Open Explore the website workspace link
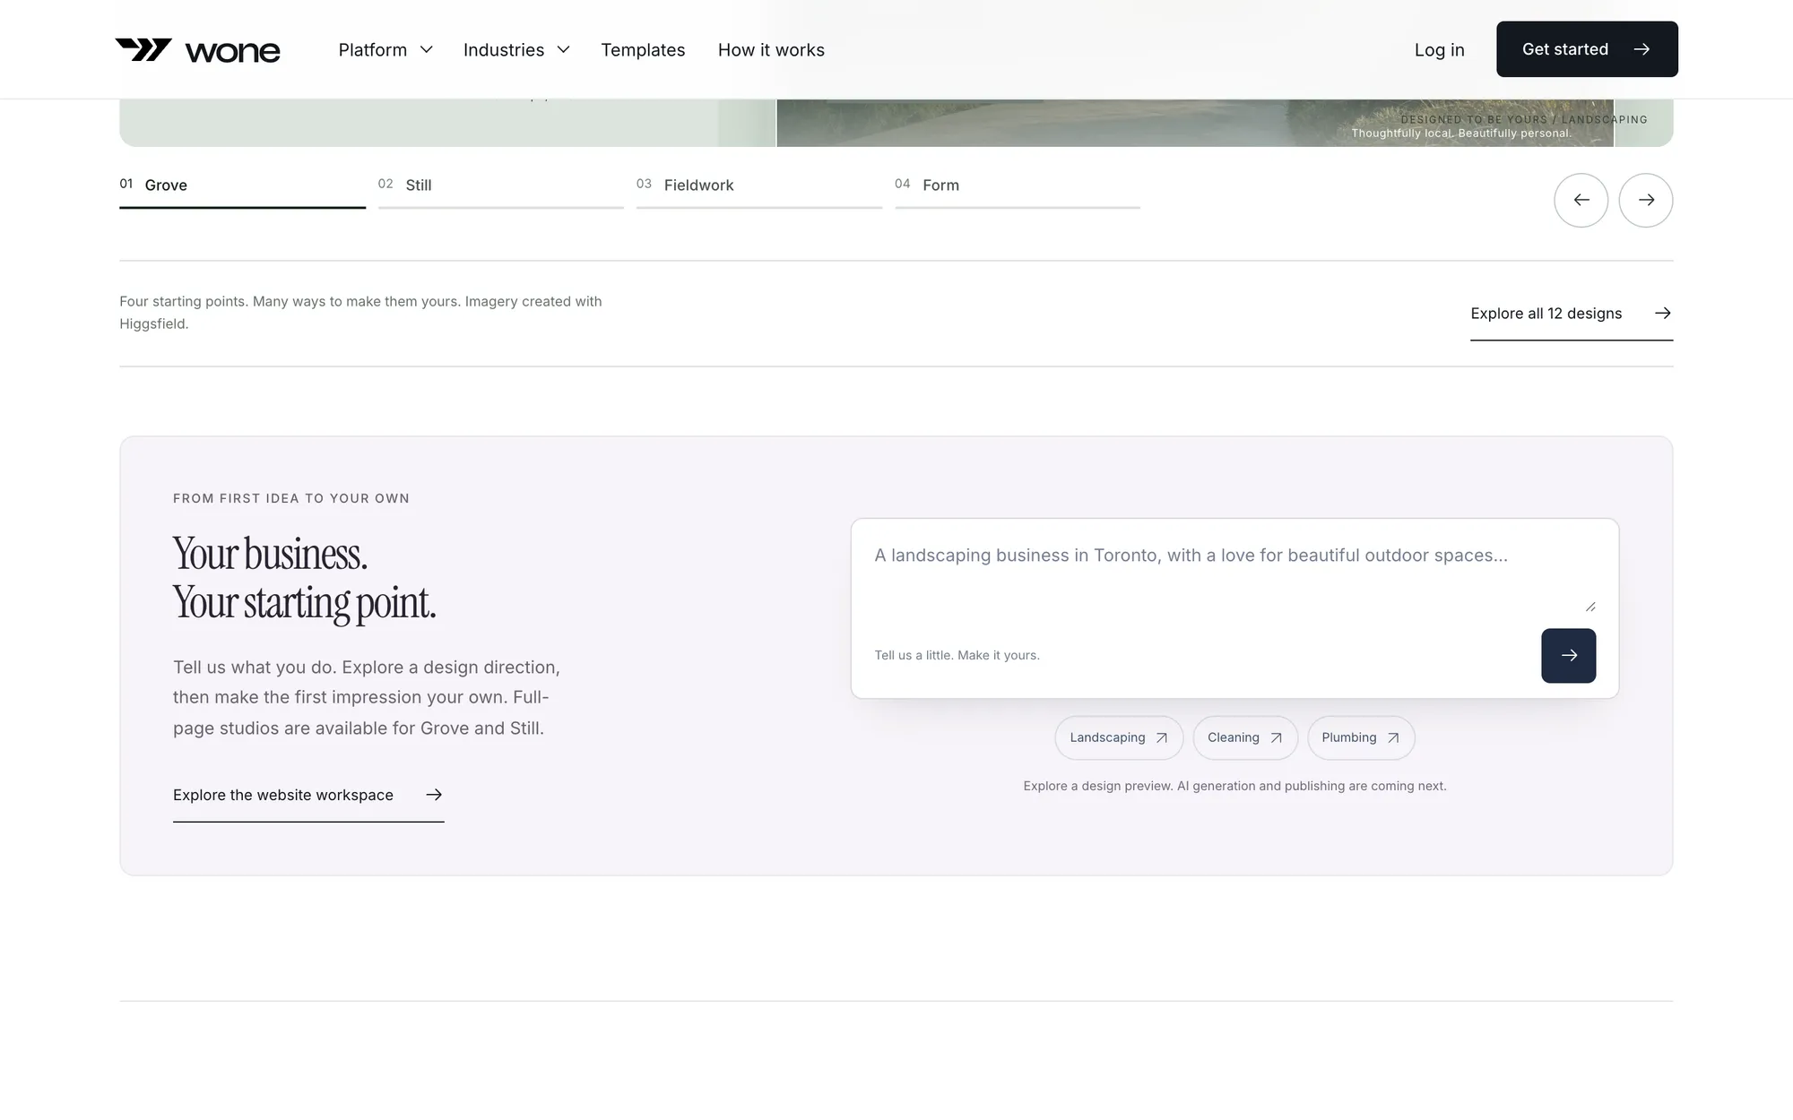 (308, 796)
